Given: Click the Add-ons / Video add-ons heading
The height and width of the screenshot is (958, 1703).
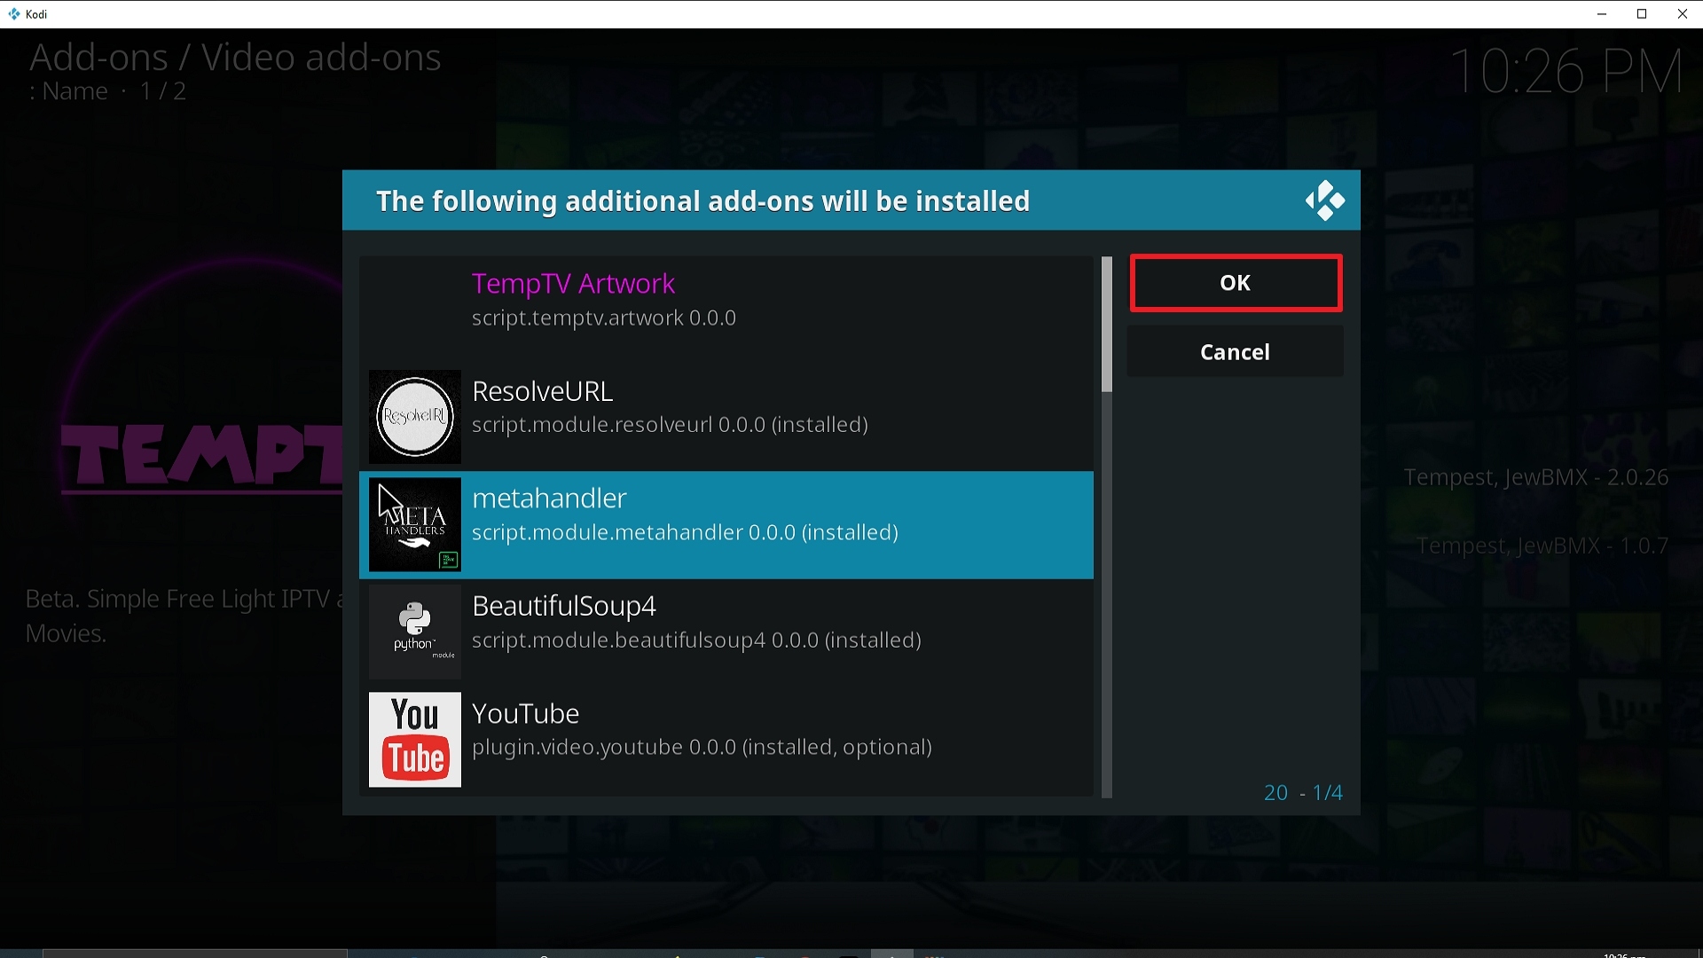Looking at the screenshot, I should coord(235,58).
